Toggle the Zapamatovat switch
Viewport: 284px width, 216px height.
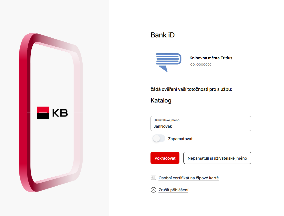tap(159, 139)
